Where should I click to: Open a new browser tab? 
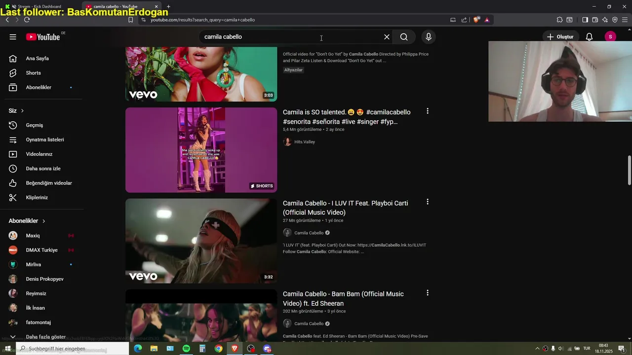pos(168,6)
